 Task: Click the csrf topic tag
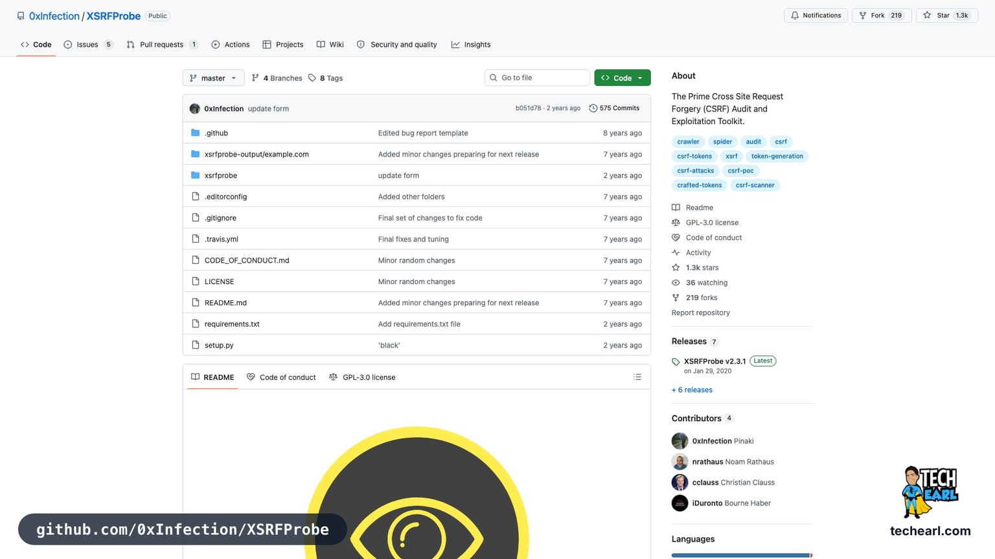(781, 142)
